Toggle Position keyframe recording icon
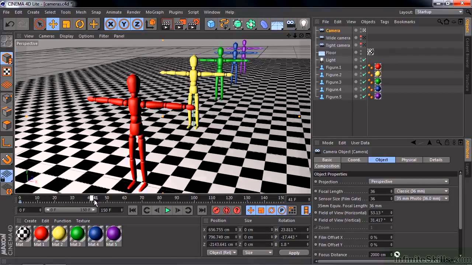This screenshot has height=265, width=472. (x=251, y=210)
